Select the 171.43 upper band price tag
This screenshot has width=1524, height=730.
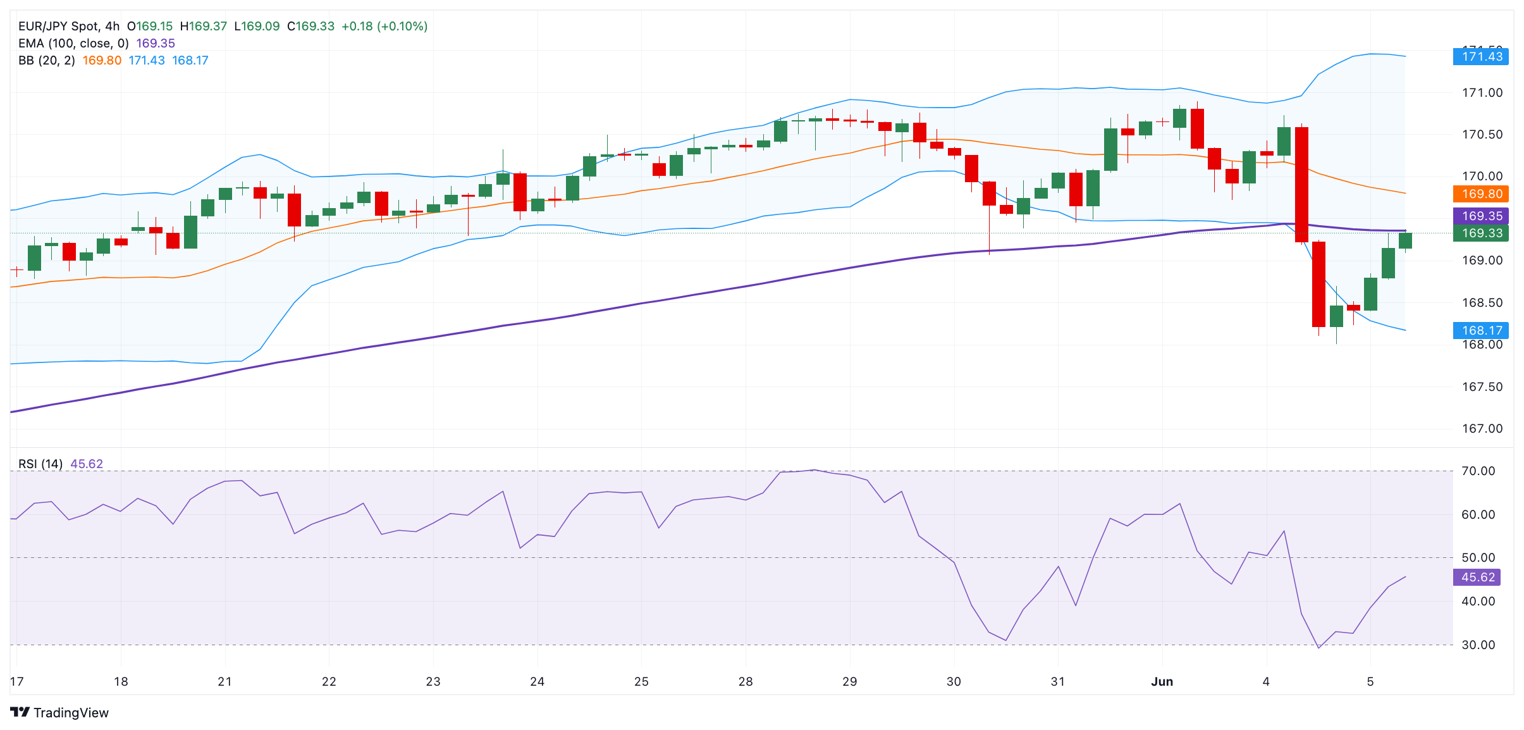(x=1481, y=56)
